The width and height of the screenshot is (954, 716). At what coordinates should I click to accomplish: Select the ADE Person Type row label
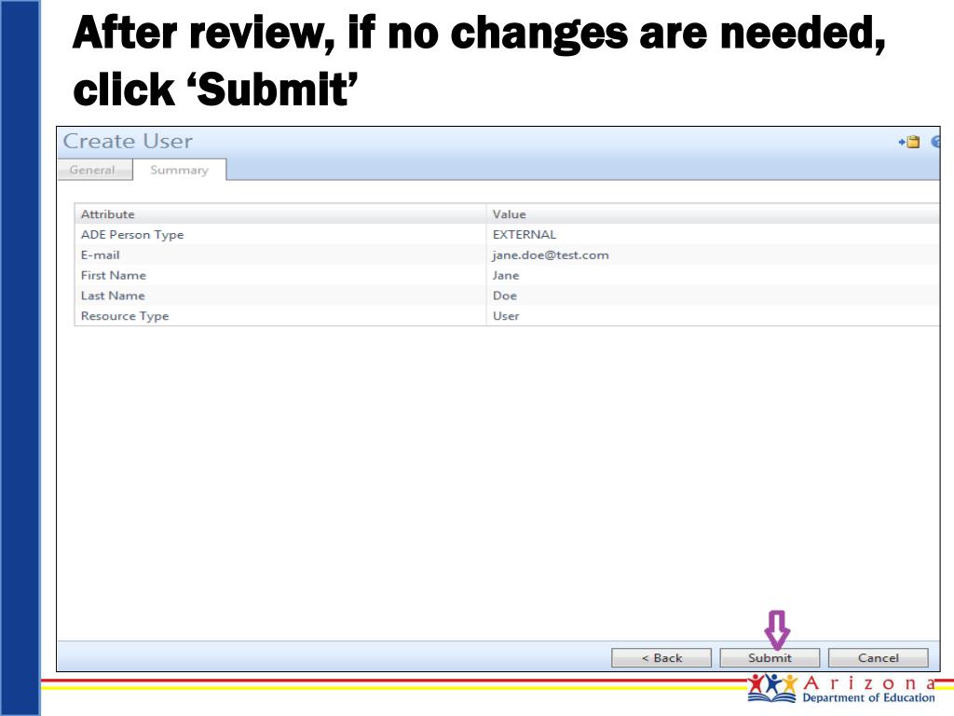coord(132,234)
